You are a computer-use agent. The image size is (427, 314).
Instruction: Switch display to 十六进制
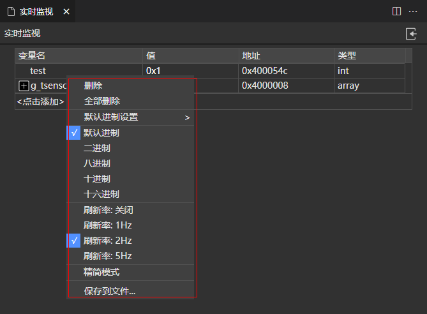(101, 194)
